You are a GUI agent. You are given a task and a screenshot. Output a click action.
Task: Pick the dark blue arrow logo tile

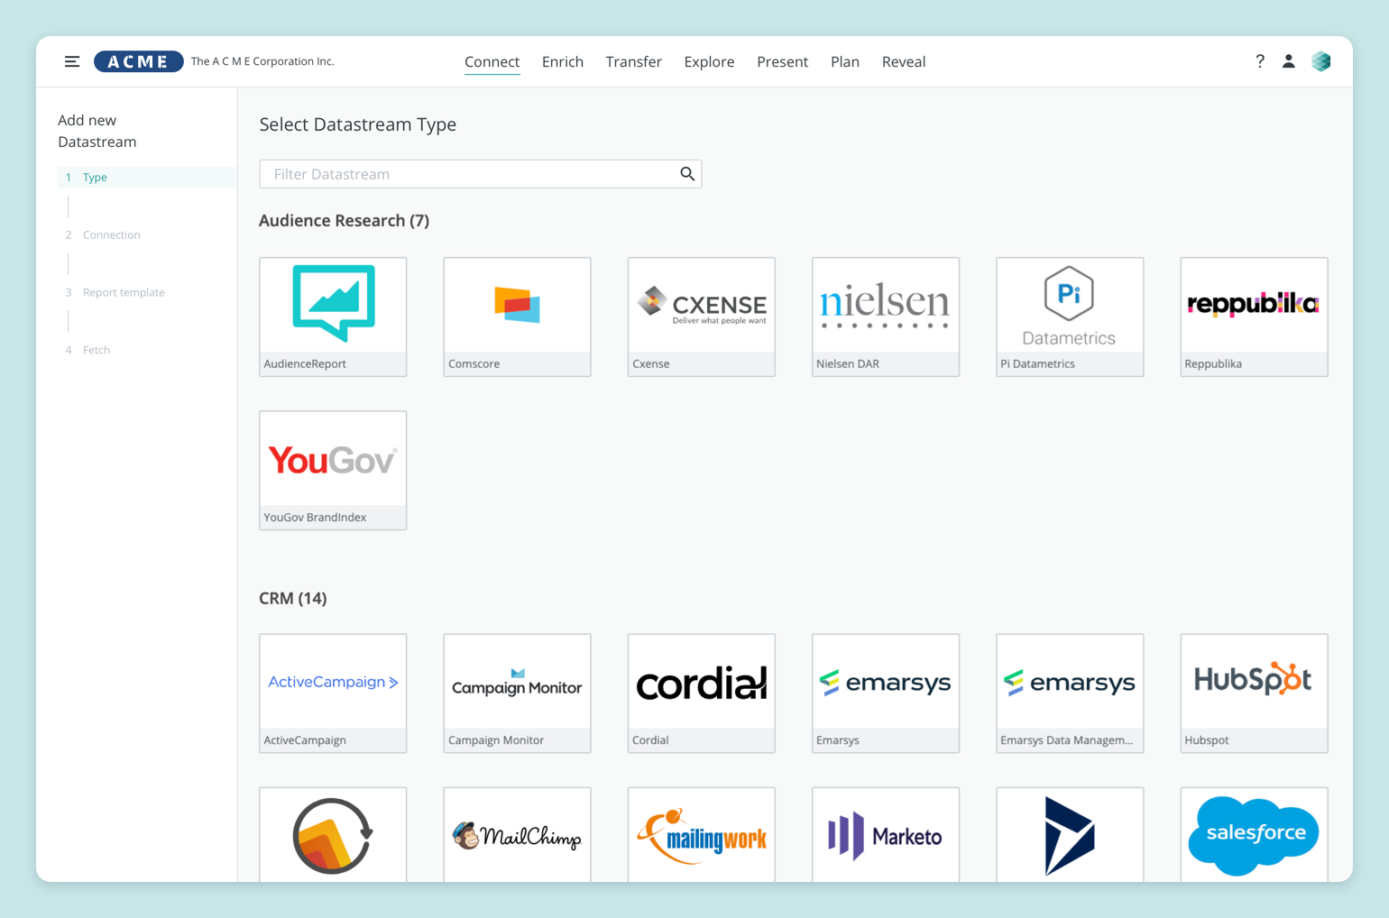[1070, 835]
